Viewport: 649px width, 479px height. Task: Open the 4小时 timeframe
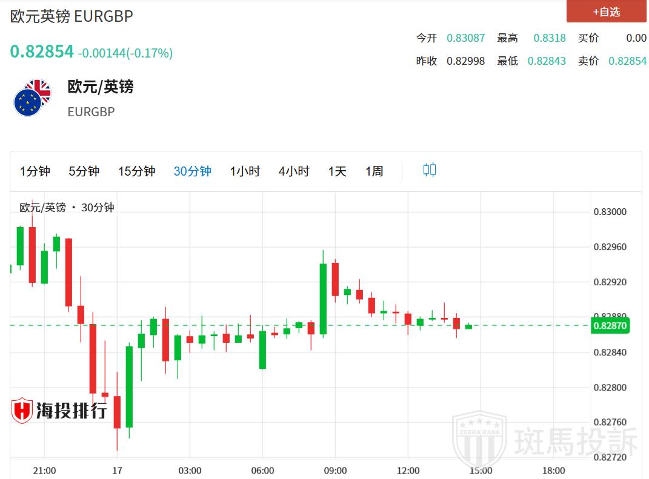pos(294,171)
